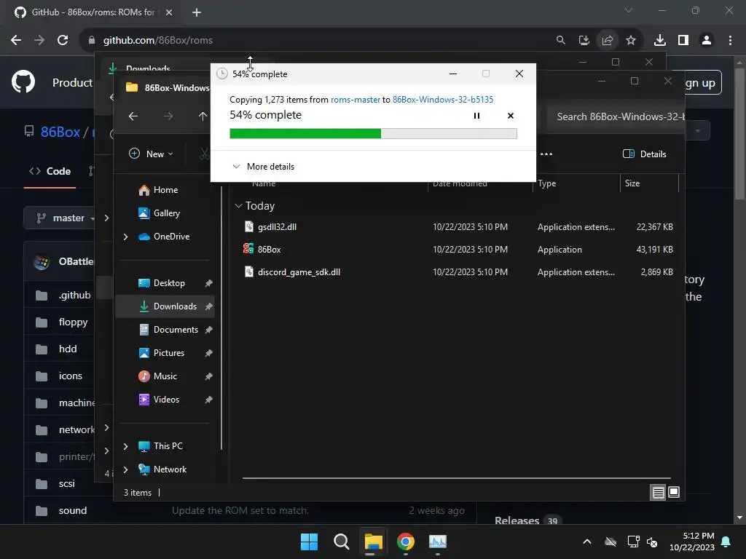Open Chrome downloads tray icon

pos(659,41)
